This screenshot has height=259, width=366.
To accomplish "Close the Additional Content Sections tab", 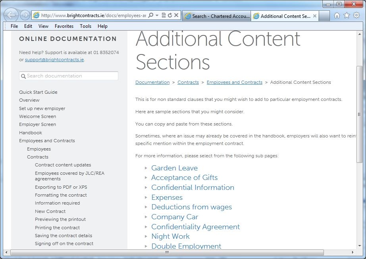I will coord(315,16).
